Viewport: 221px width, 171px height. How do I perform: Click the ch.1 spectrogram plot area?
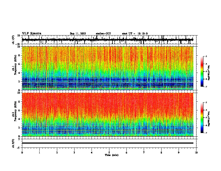108,68
